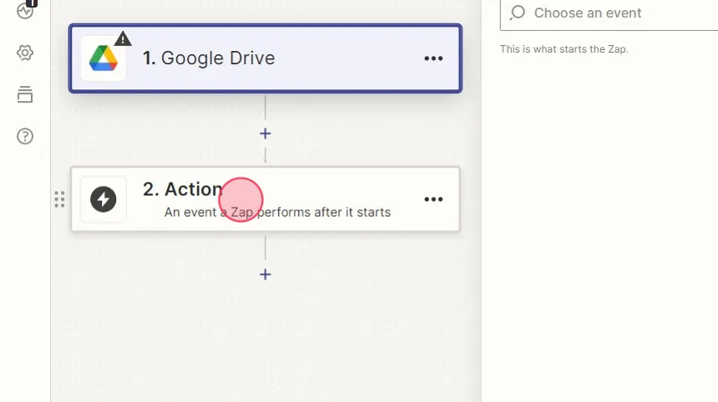This screenshot has height=402, width=718.
Task: Open the versions stack icon in sidebar
Action: (x=25, y=94)
